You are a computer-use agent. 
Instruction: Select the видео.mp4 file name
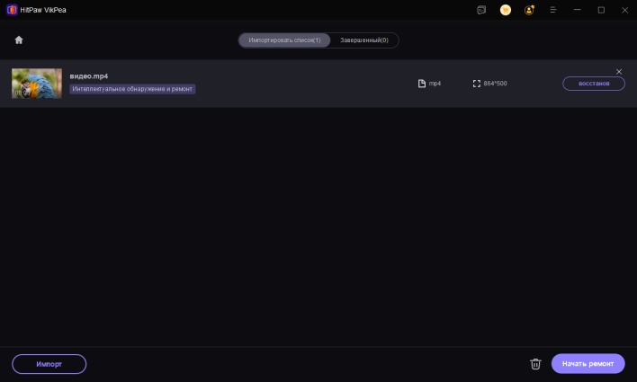tap(89, 76)
